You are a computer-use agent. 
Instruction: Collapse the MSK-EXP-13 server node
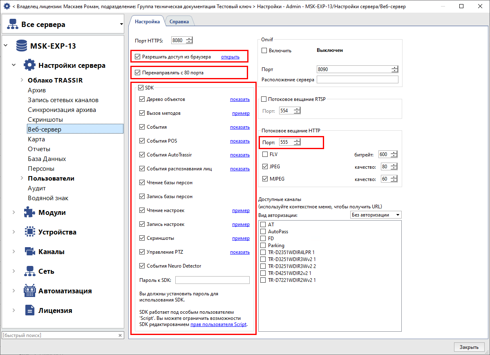[6, 46]
